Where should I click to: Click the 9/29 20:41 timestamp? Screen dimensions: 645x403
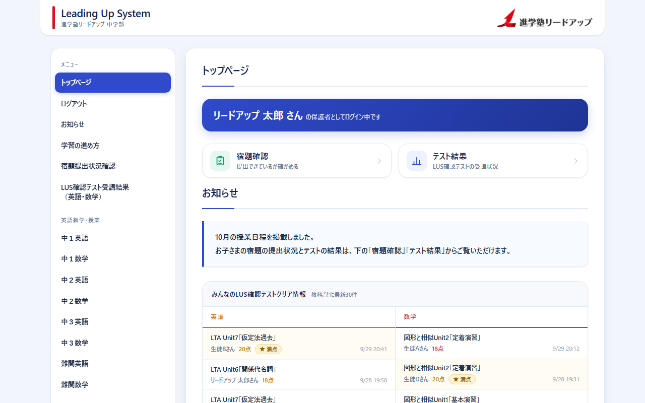(373, 349)
